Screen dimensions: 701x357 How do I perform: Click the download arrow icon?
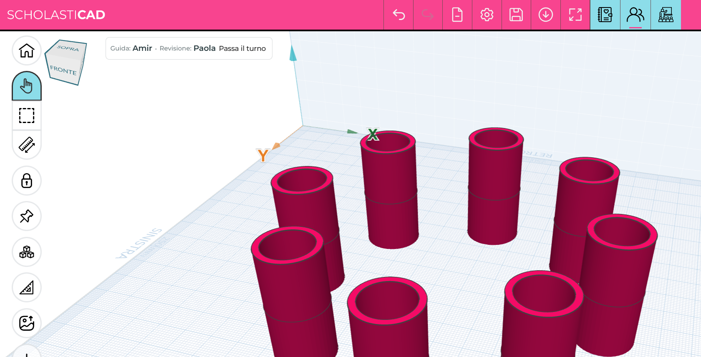546,15
